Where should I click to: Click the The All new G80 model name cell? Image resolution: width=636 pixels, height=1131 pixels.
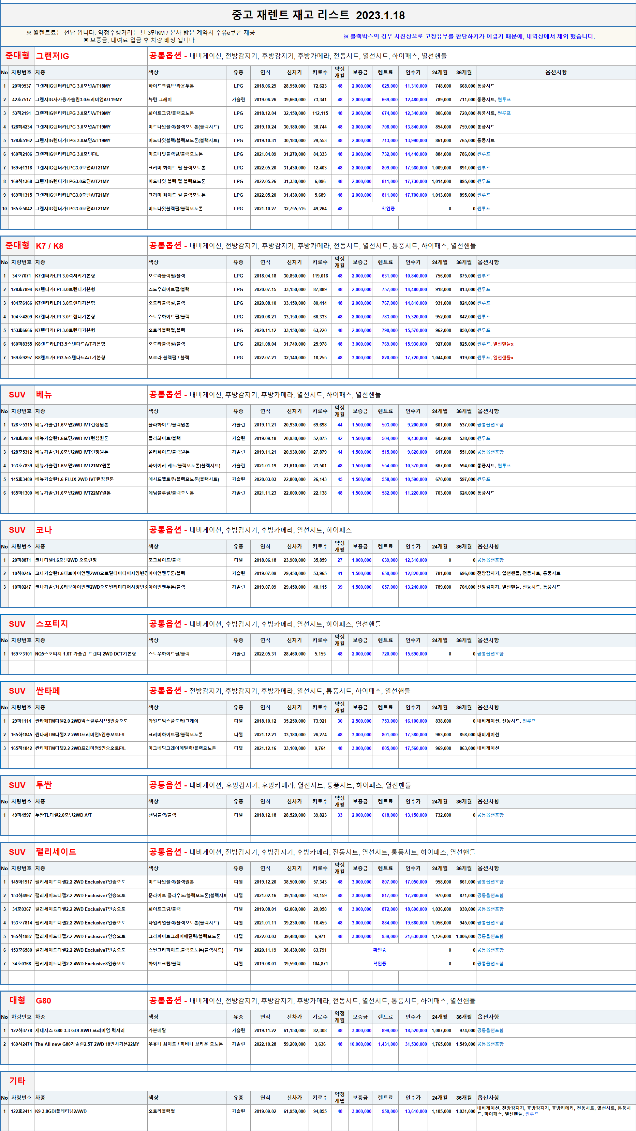87,1044
